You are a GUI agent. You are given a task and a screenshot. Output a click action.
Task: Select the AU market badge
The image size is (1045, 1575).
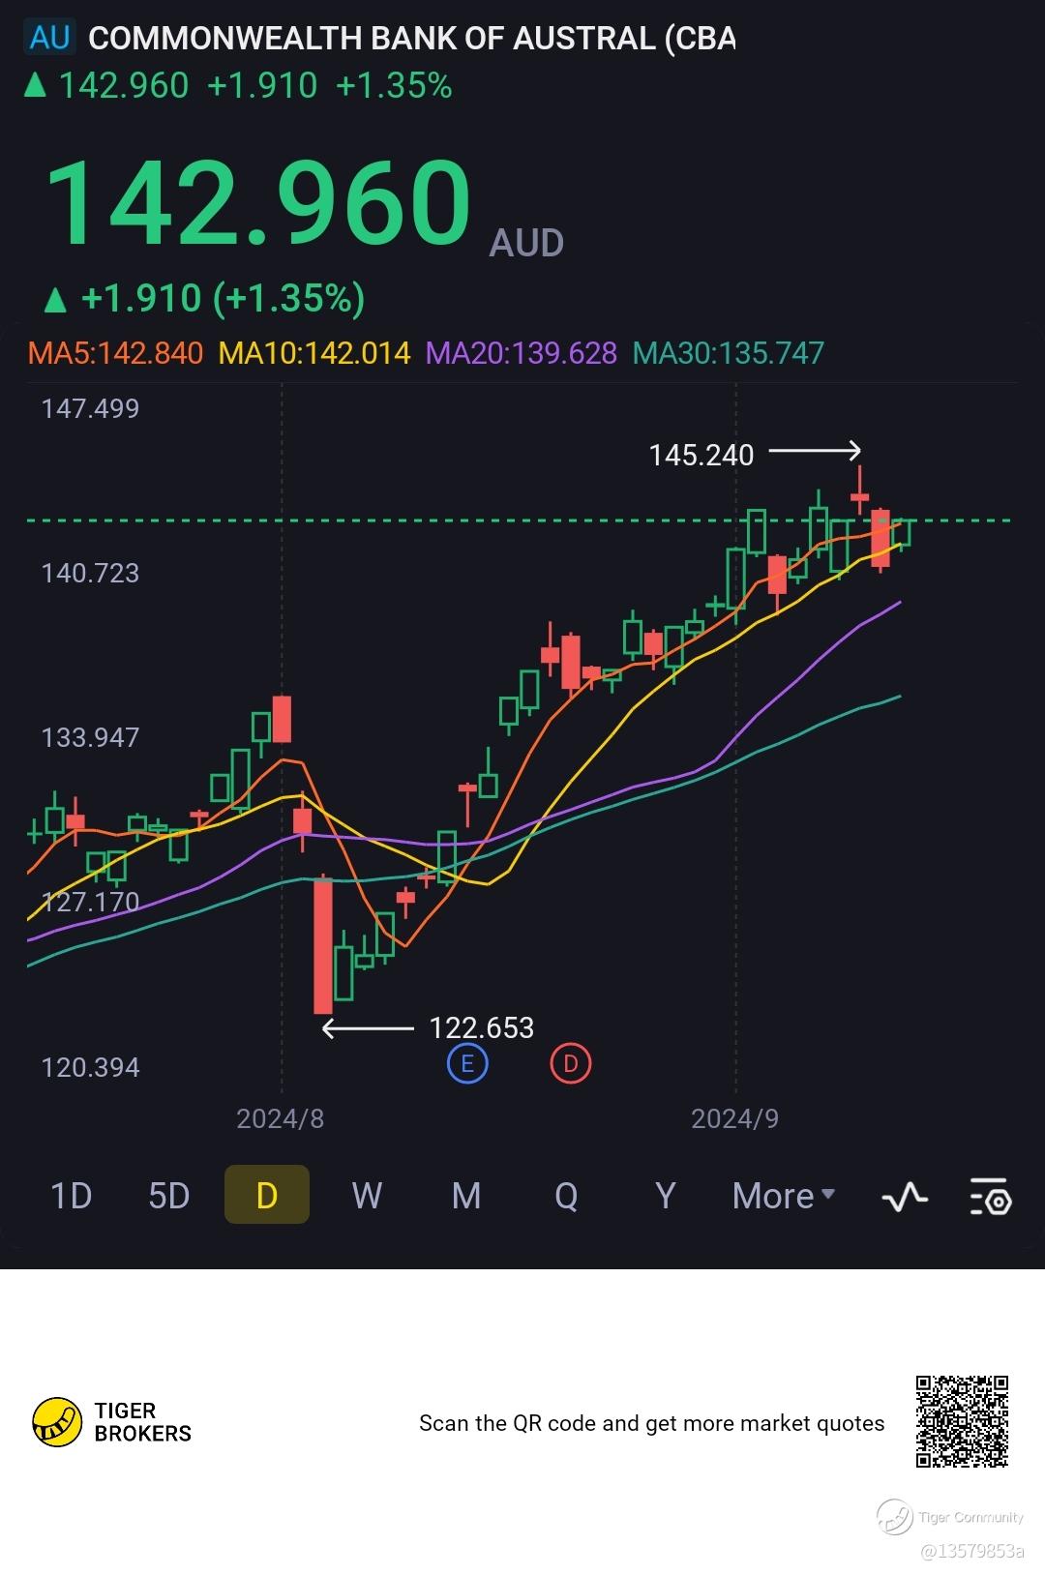tap(49, 38)
